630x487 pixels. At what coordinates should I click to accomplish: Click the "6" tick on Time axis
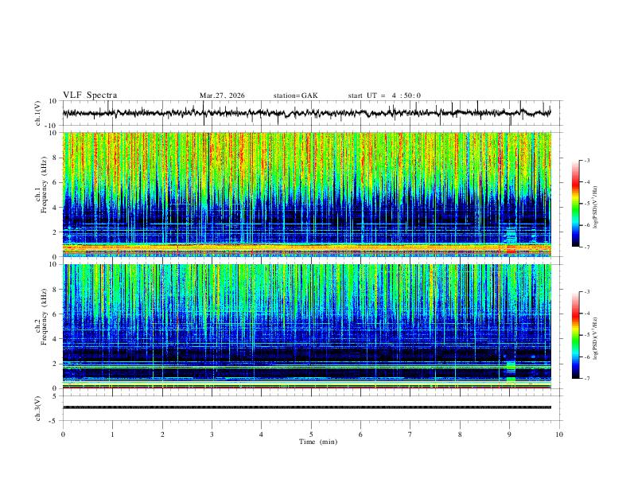360,434
